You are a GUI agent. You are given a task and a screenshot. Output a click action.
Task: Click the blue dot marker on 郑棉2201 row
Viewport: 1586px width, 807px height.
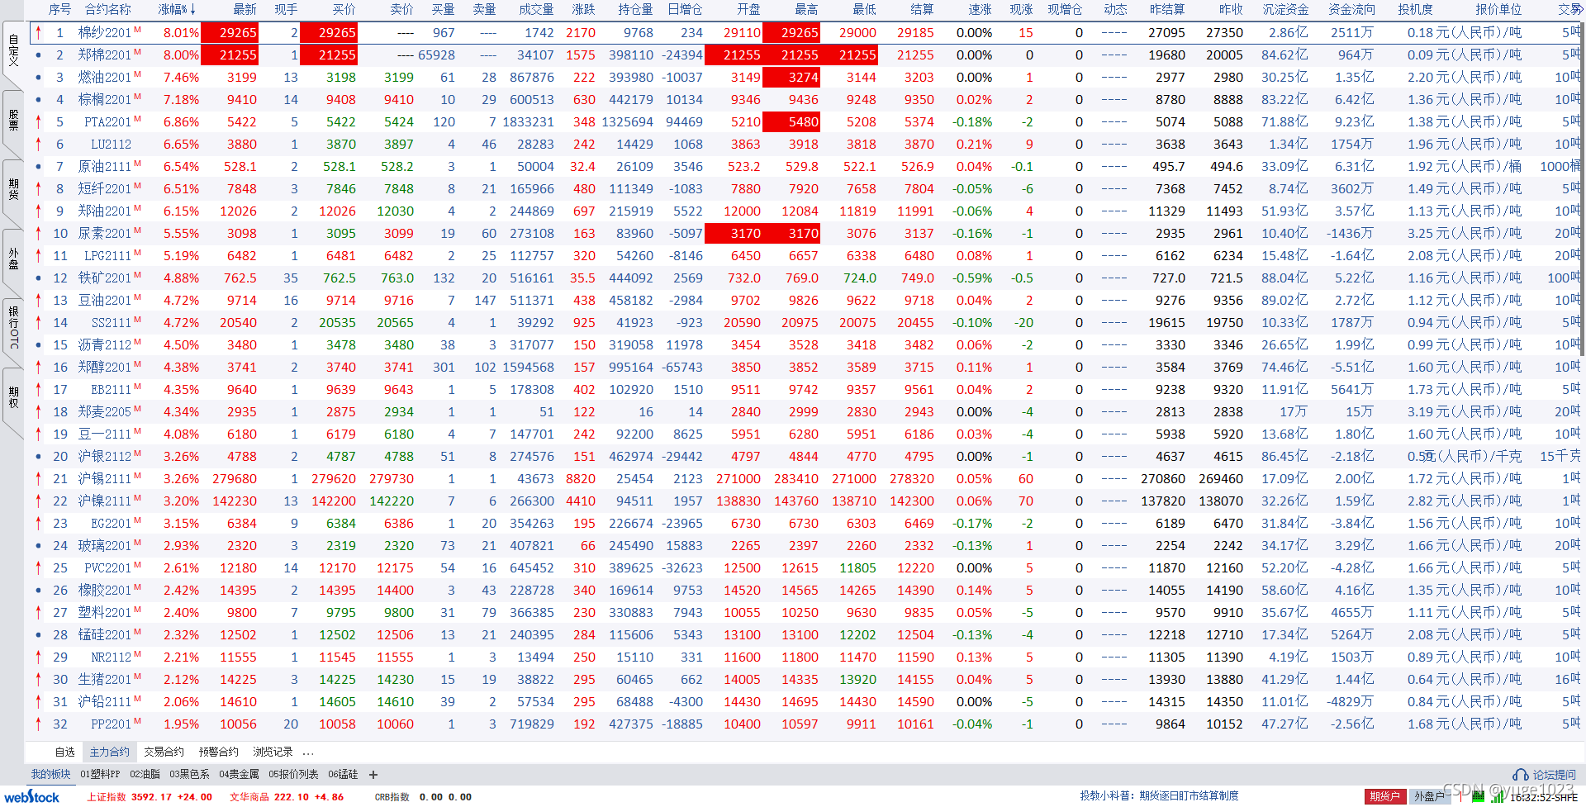[x=38, y=55]
